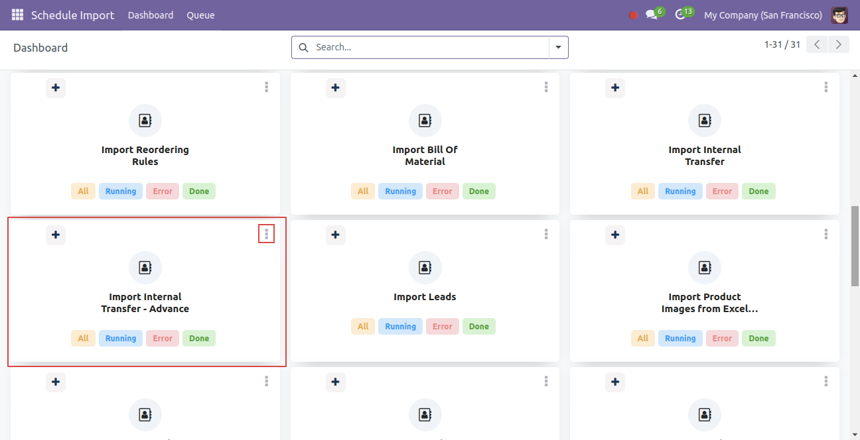Click Running on Import Bill Of Material
The width and height of the screenshot is (860, 440).
coord(401,192)
